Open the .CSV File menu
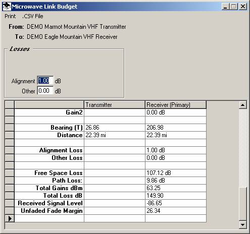 point(33,16)
